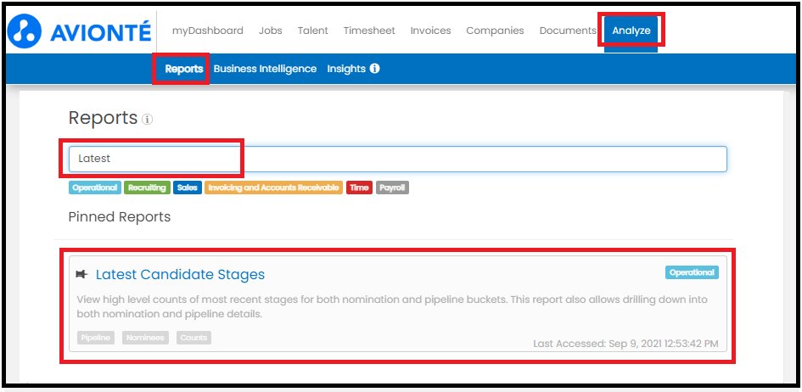Toggle the red Time category filter
This screenshot has height=392, width=802.
[x=359, y=188]
